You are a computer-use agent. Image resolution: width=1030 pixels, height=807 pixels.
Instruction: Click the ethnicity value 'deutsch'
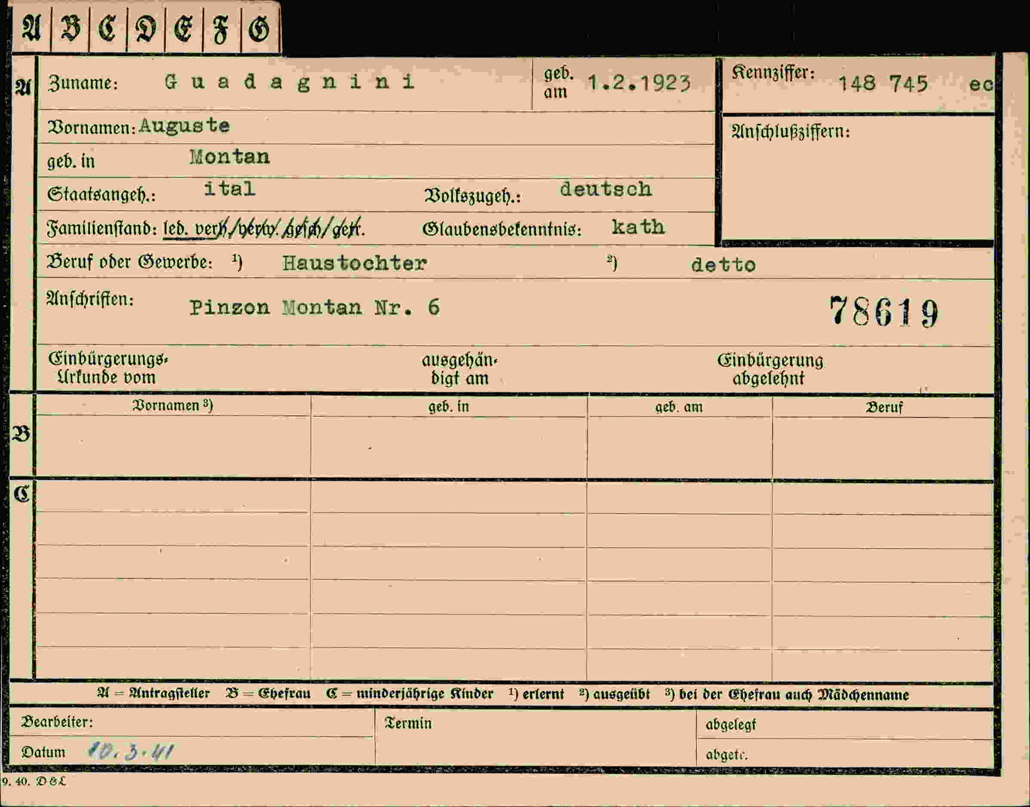click(606, 189)
